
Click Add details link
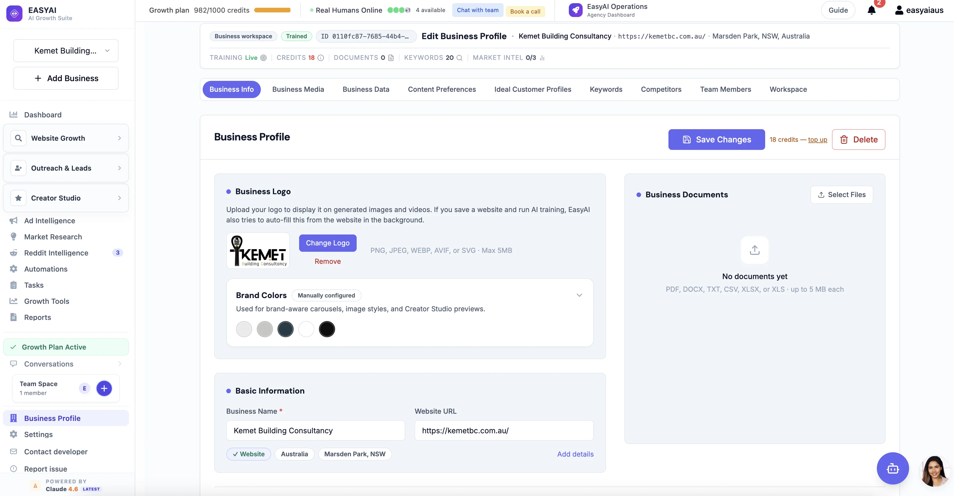tap(575, 454)
